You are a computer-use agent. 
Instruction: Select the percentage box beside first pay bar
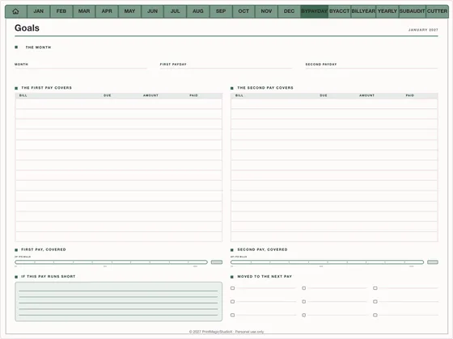[x=217, y=262]
